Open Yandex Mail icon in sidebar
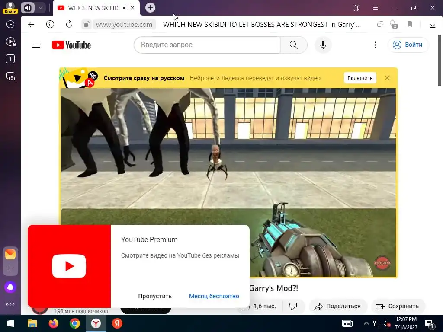This screenshot has height=332, width=443. (10, 254)
